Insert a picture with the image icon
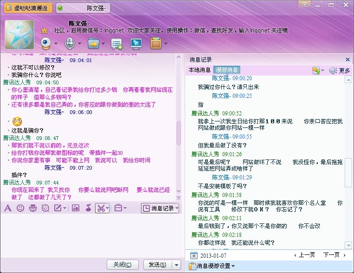Screen dimensions: 354x273 click(x=76, y=208)
